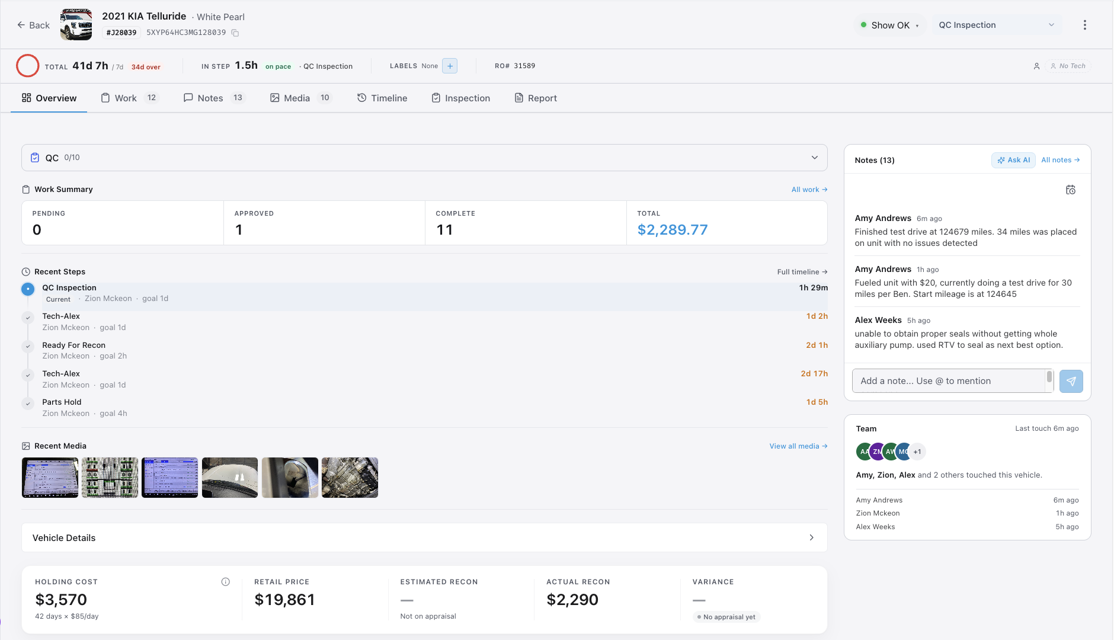Switch to the Overview tab
This screenshot has width=1114, height=640.
tap(49, 98)
